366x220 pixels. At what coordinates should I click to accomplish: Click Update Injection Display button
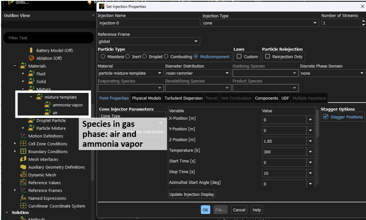(192, 194)
